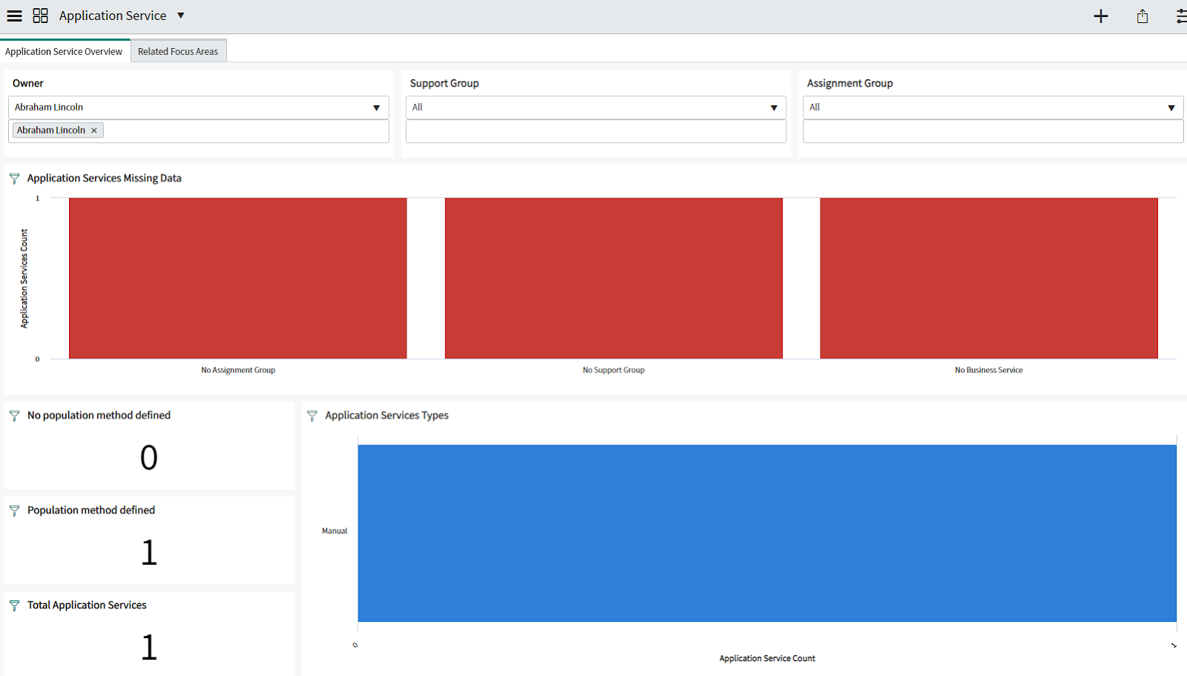Expand the Assignment Group dropdown
Viewport: 1187px width, 676px height.
point(1172,107)
